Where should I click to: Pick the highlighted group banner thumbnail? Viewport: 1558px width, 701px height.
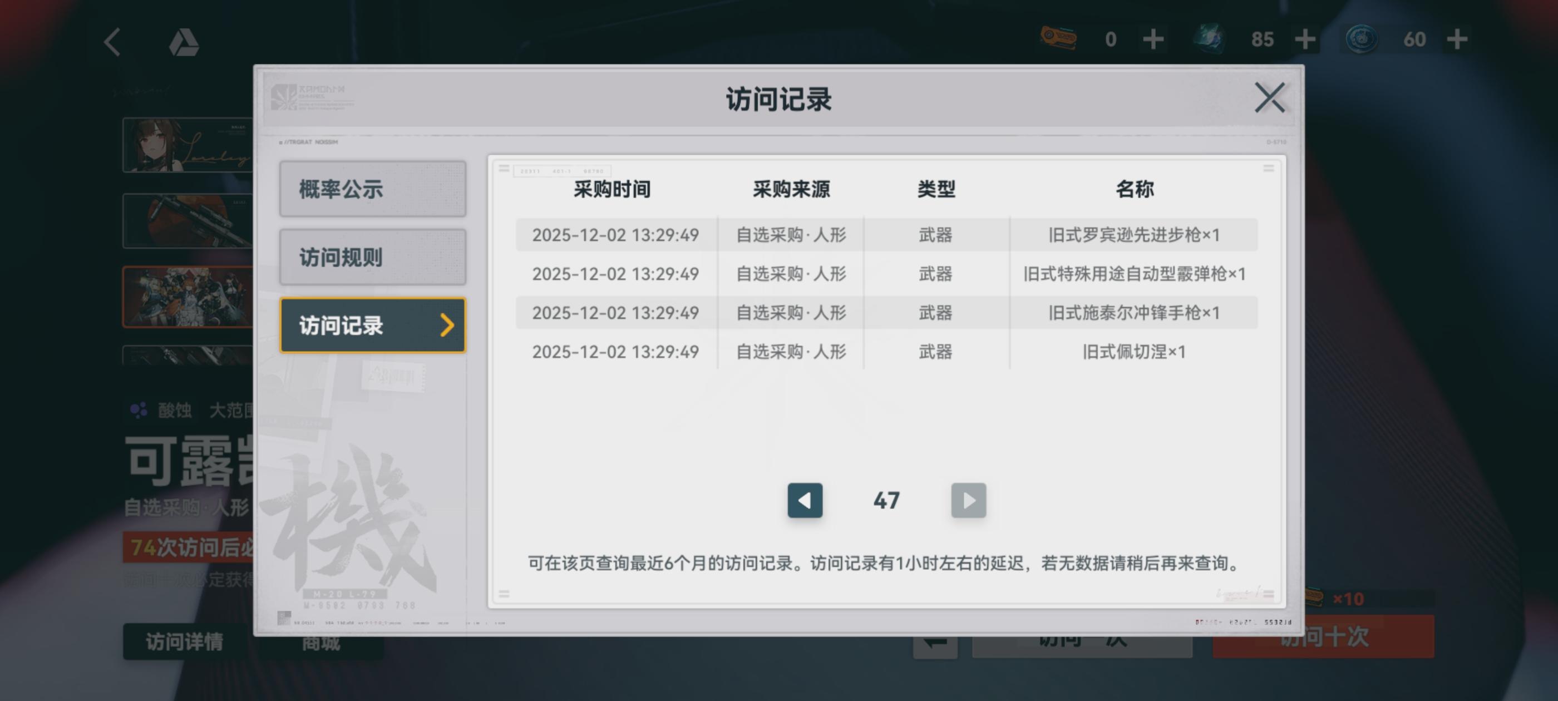point(188,297)
